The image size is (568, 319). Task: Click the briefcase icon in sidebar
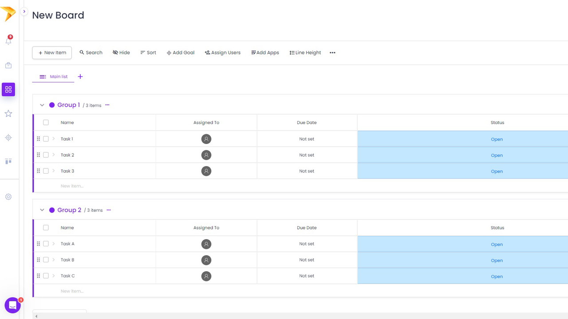pos(8,66)
